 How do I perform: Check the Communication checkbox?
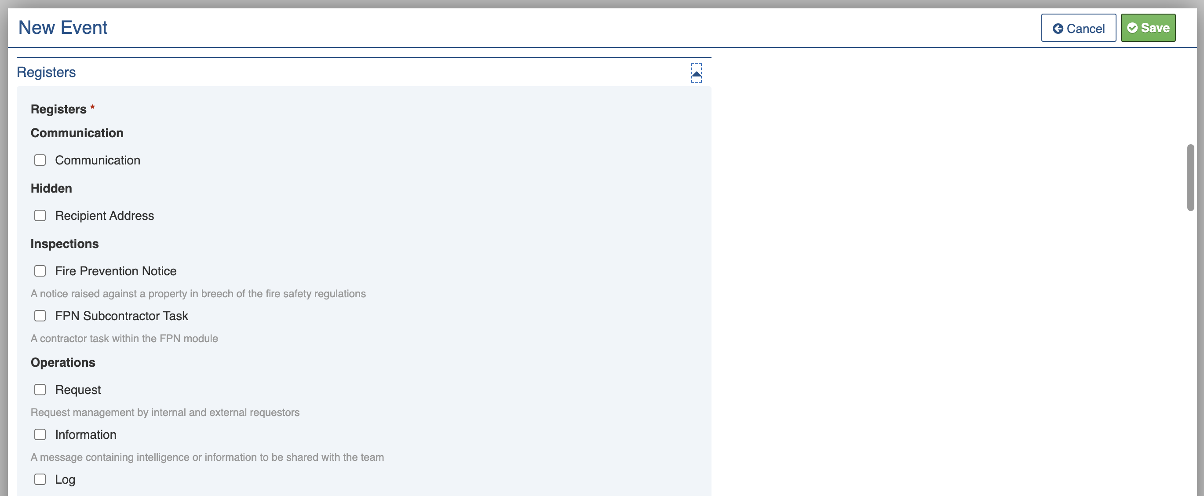pos(40,160)
